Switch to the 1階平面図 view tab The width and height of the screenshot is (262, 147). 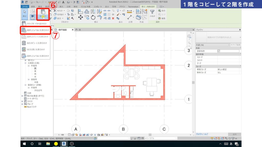pos(62,30)
